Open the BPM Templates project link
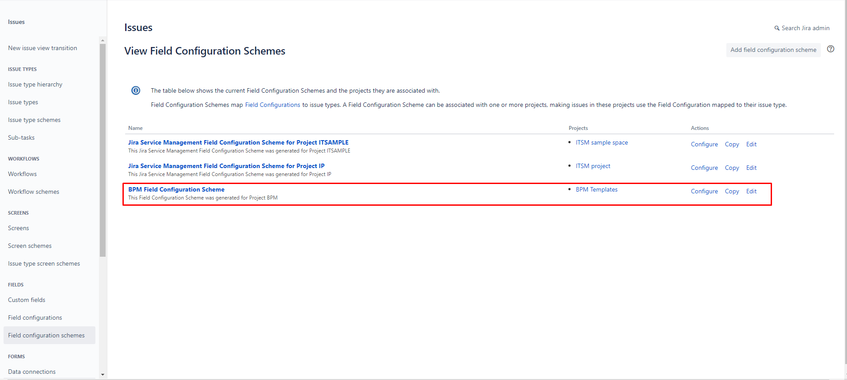Image resolution: width=847 pixels, height=380 pixels. (x=596, y=190)
